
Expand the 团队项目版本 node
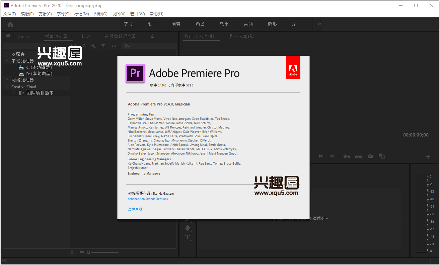point(14,93)
